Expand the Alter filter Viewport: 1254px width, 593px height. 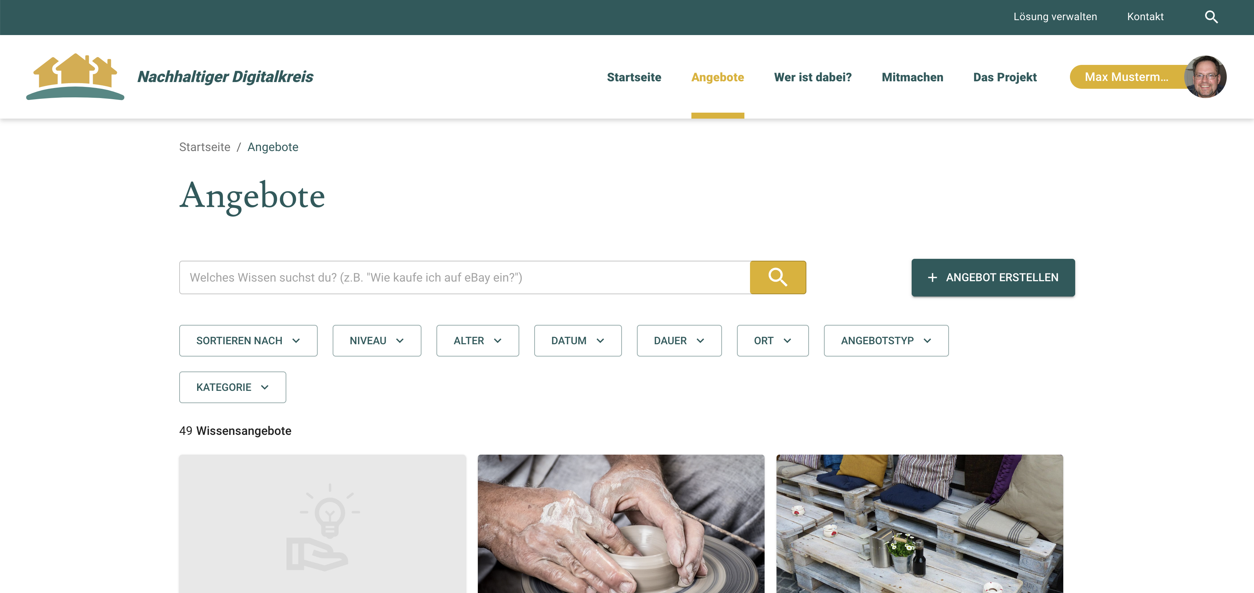tap(477, 341)
